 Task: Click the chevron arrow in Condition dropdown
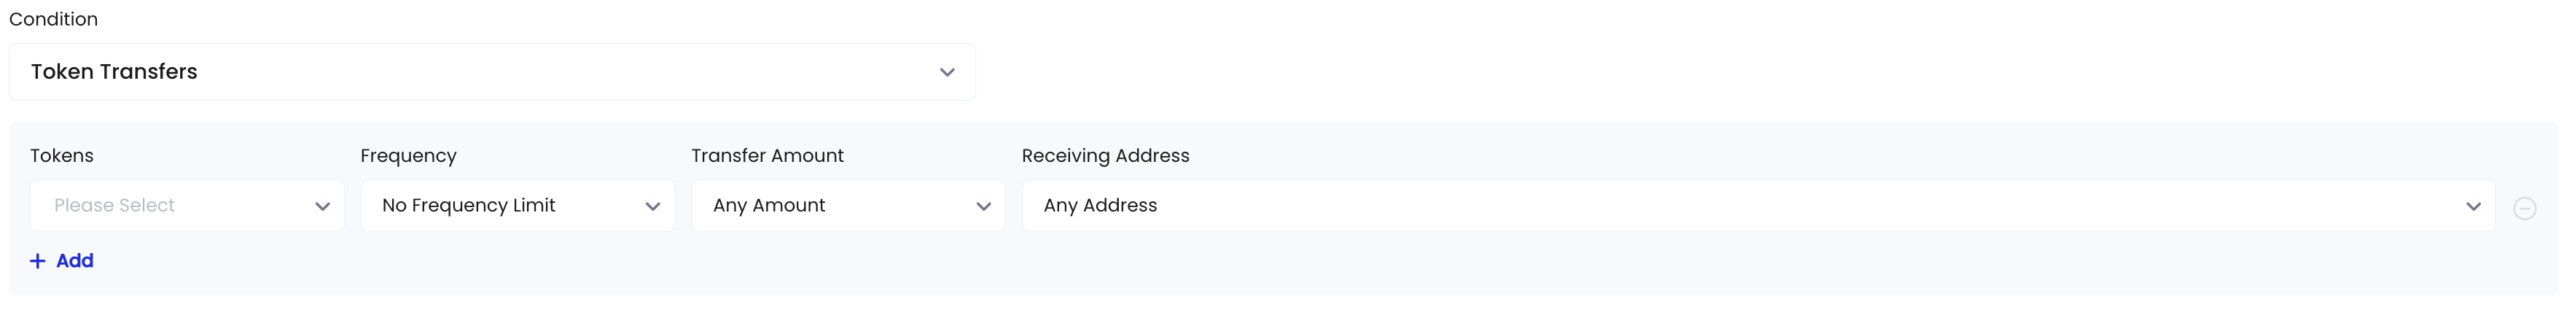pos(947,72)
